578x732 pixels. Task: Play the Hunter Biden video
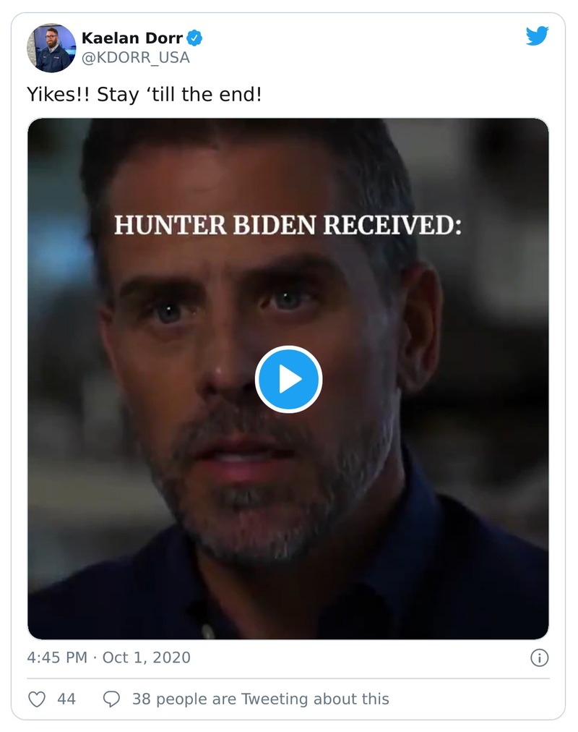(x=288, y=379)
